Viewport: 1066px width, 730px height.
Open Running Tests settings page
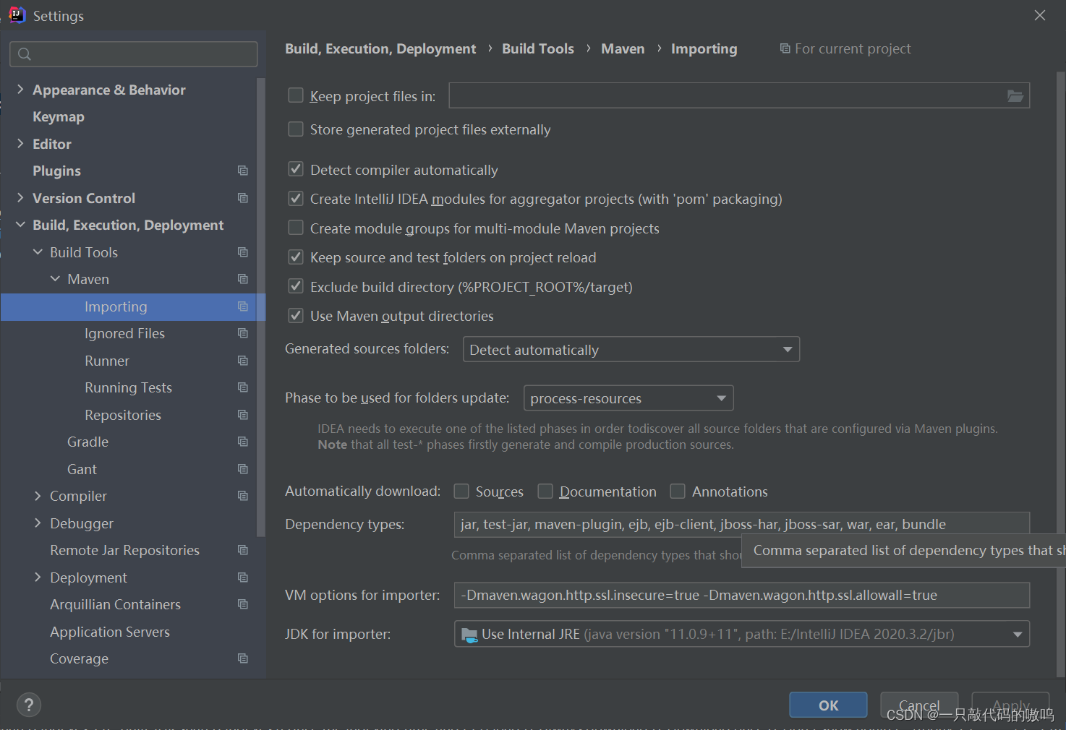click(x=128, y=387)
